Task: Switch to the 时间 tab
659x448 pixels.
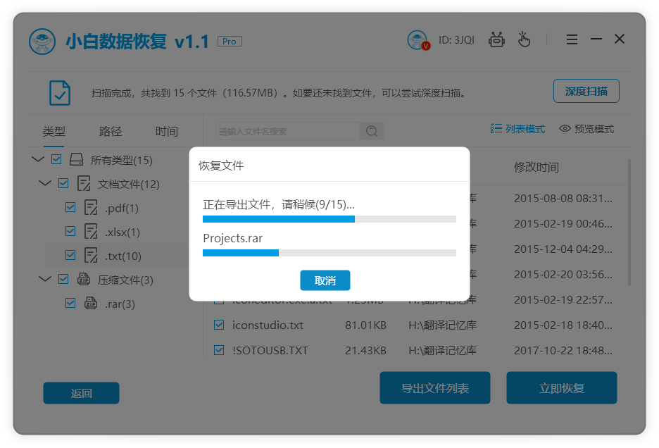Action: pos(167,132)
